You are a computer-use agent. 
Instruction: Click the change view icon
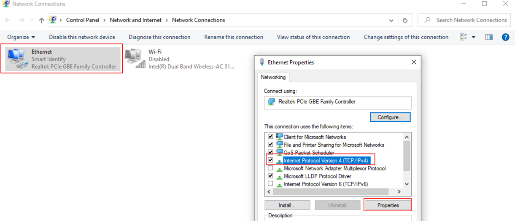coord(464,37)
